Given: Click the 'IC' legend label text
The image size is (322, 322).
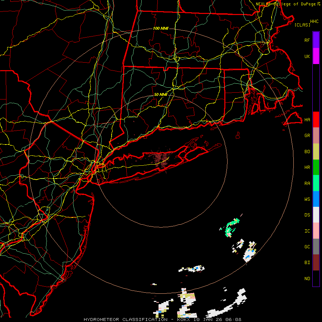Looking at the screenshot, I should [x=307, y=231].
